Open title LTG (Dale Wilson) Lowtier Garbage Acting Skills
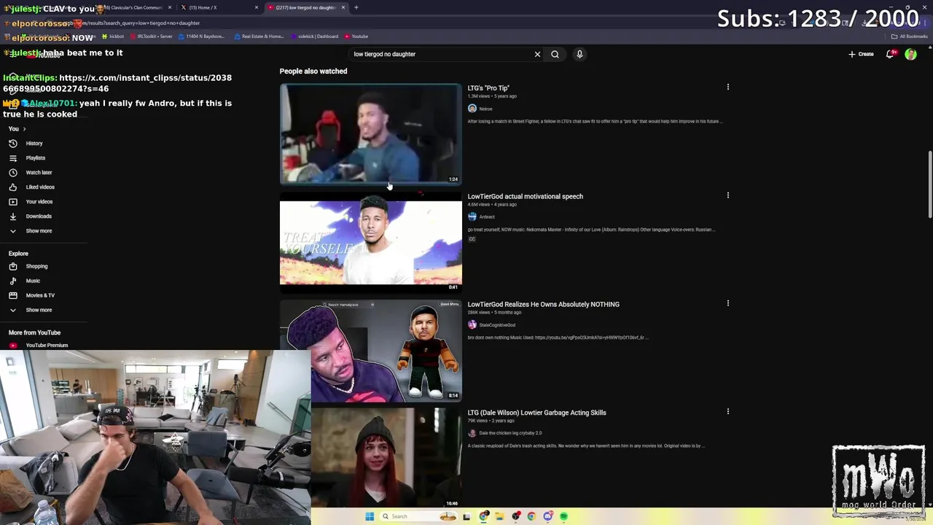 [x=536, y=413]
